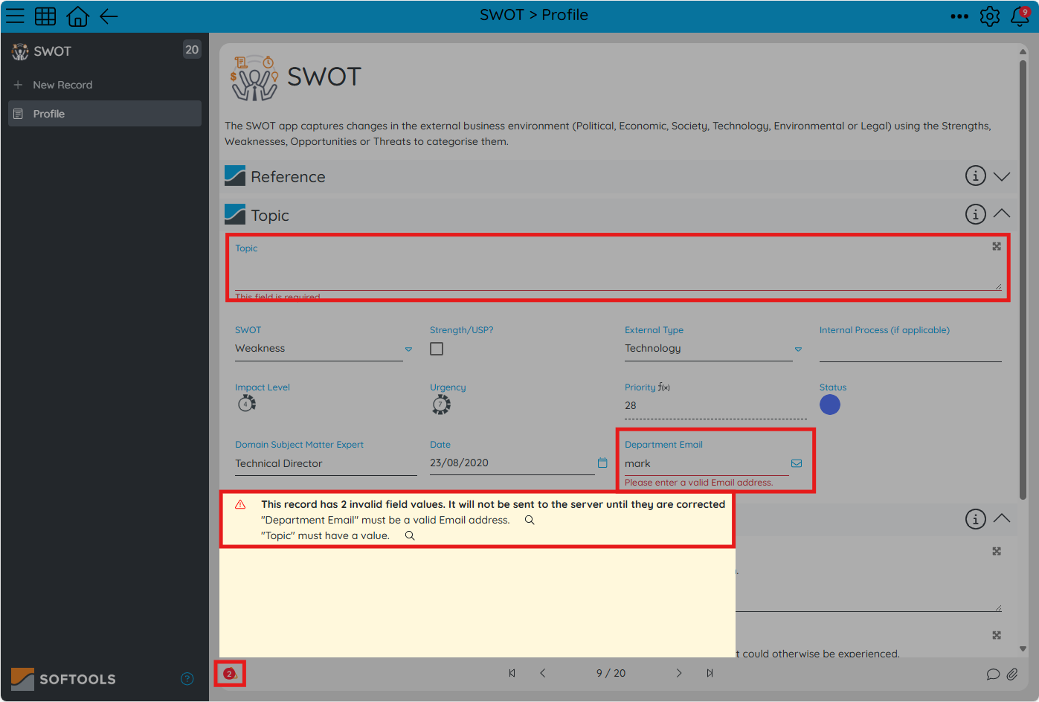Click into the Topic text area
This screenshot has height=702, width=1039.
[618, 273]
